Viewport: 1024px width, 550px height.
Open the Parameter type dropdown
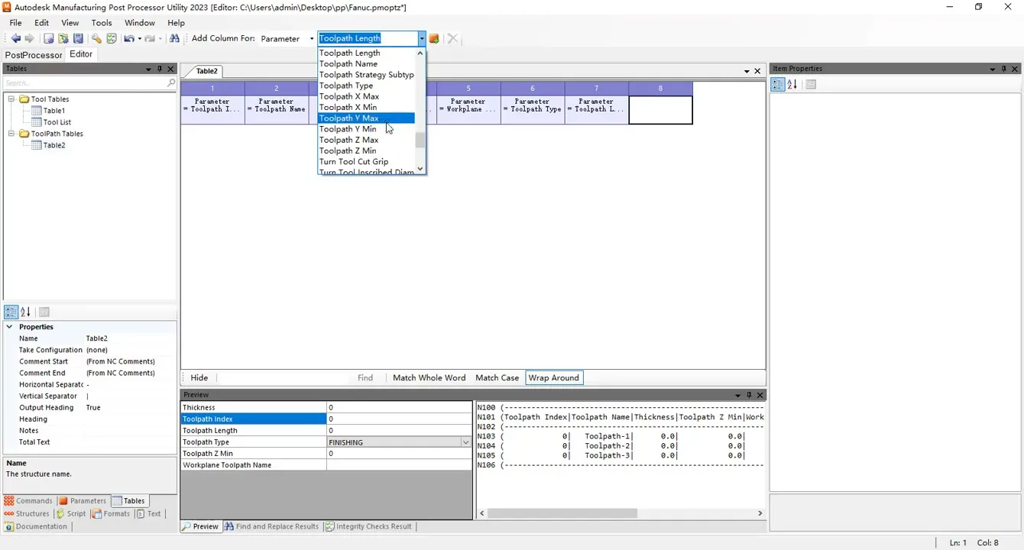pyautogui.click(x=311, y=38)
